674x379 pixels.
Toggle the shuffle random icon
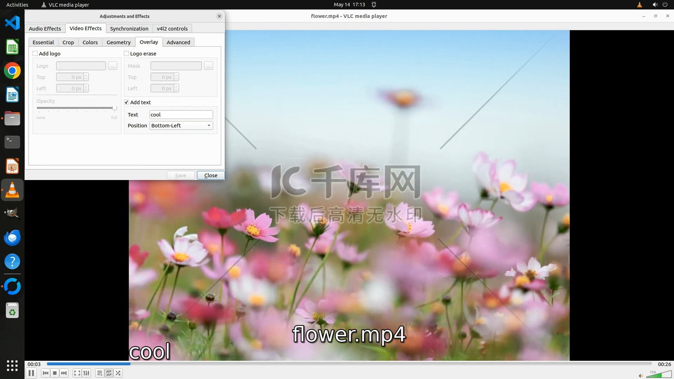[x=118, y=373]
